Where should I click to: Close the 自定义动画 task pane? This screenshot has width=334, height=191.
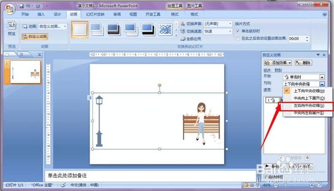(324, 55)
